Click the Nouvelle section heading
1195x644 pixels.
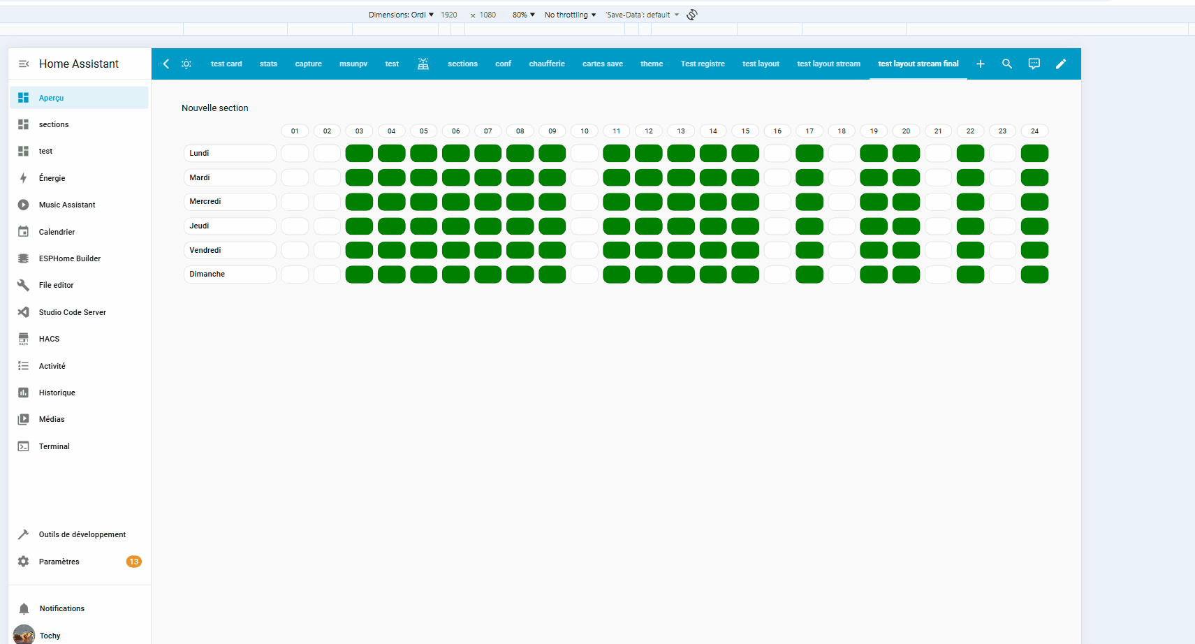(x=215, y=108)
